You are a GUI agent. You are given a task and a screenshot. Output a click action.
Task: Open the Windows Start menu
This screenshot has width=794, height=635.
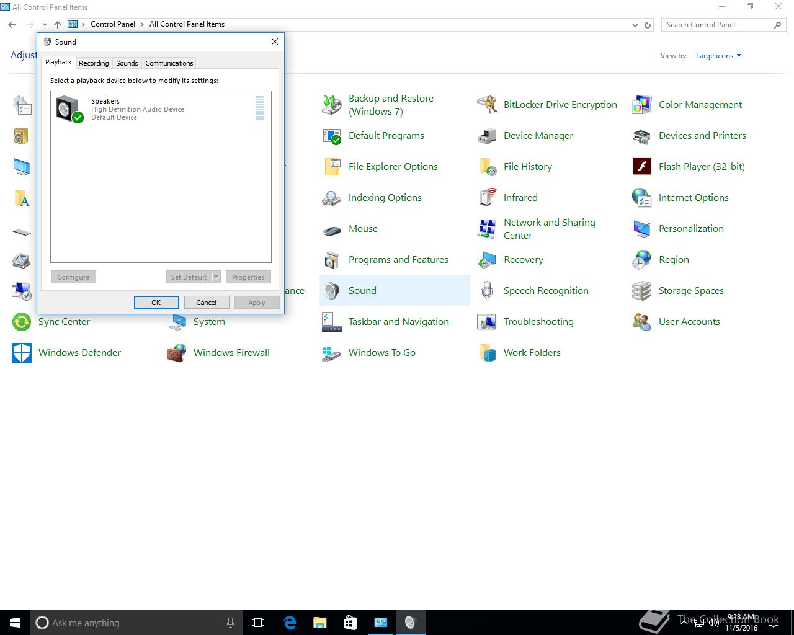pyautogui.click(x=15, y=623)
